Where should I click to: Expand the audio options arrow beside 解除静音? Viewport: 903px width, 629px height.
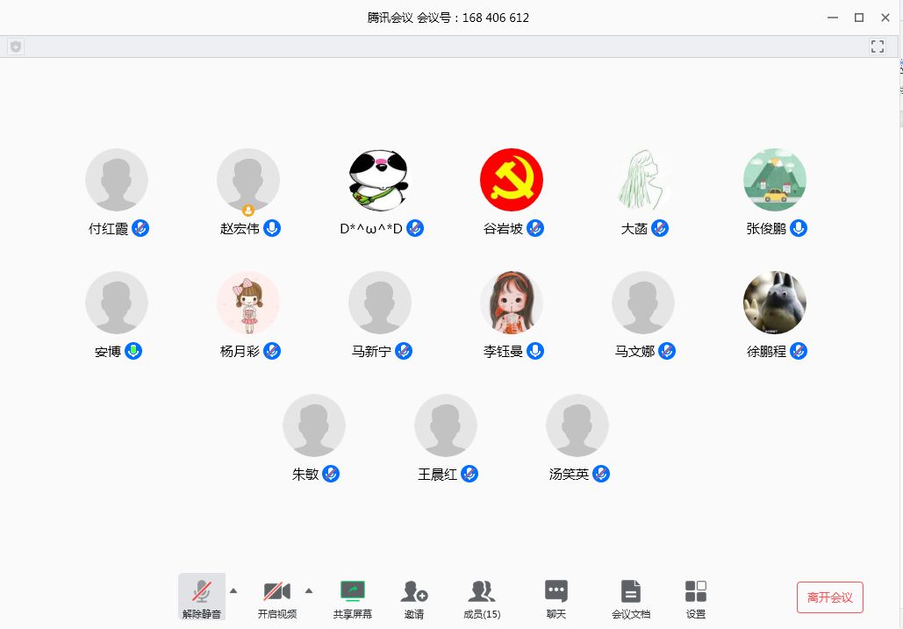233,590
